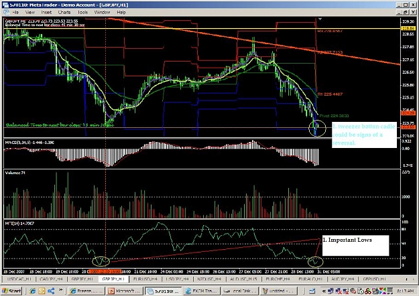Expand the Quick Launch overflow chevron

(x=60, y=289)
